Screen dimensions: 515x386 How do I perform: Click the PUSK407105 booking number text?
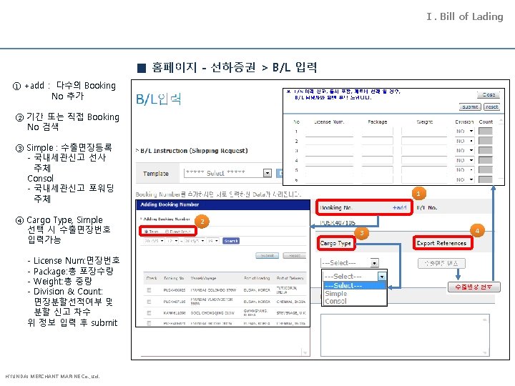(x=338, y=222)
